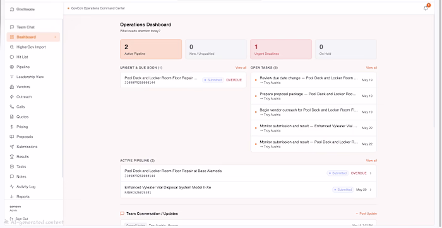View all Open Tasks
The height and width of the screenshot is (228, 442).
click(371, 68)
